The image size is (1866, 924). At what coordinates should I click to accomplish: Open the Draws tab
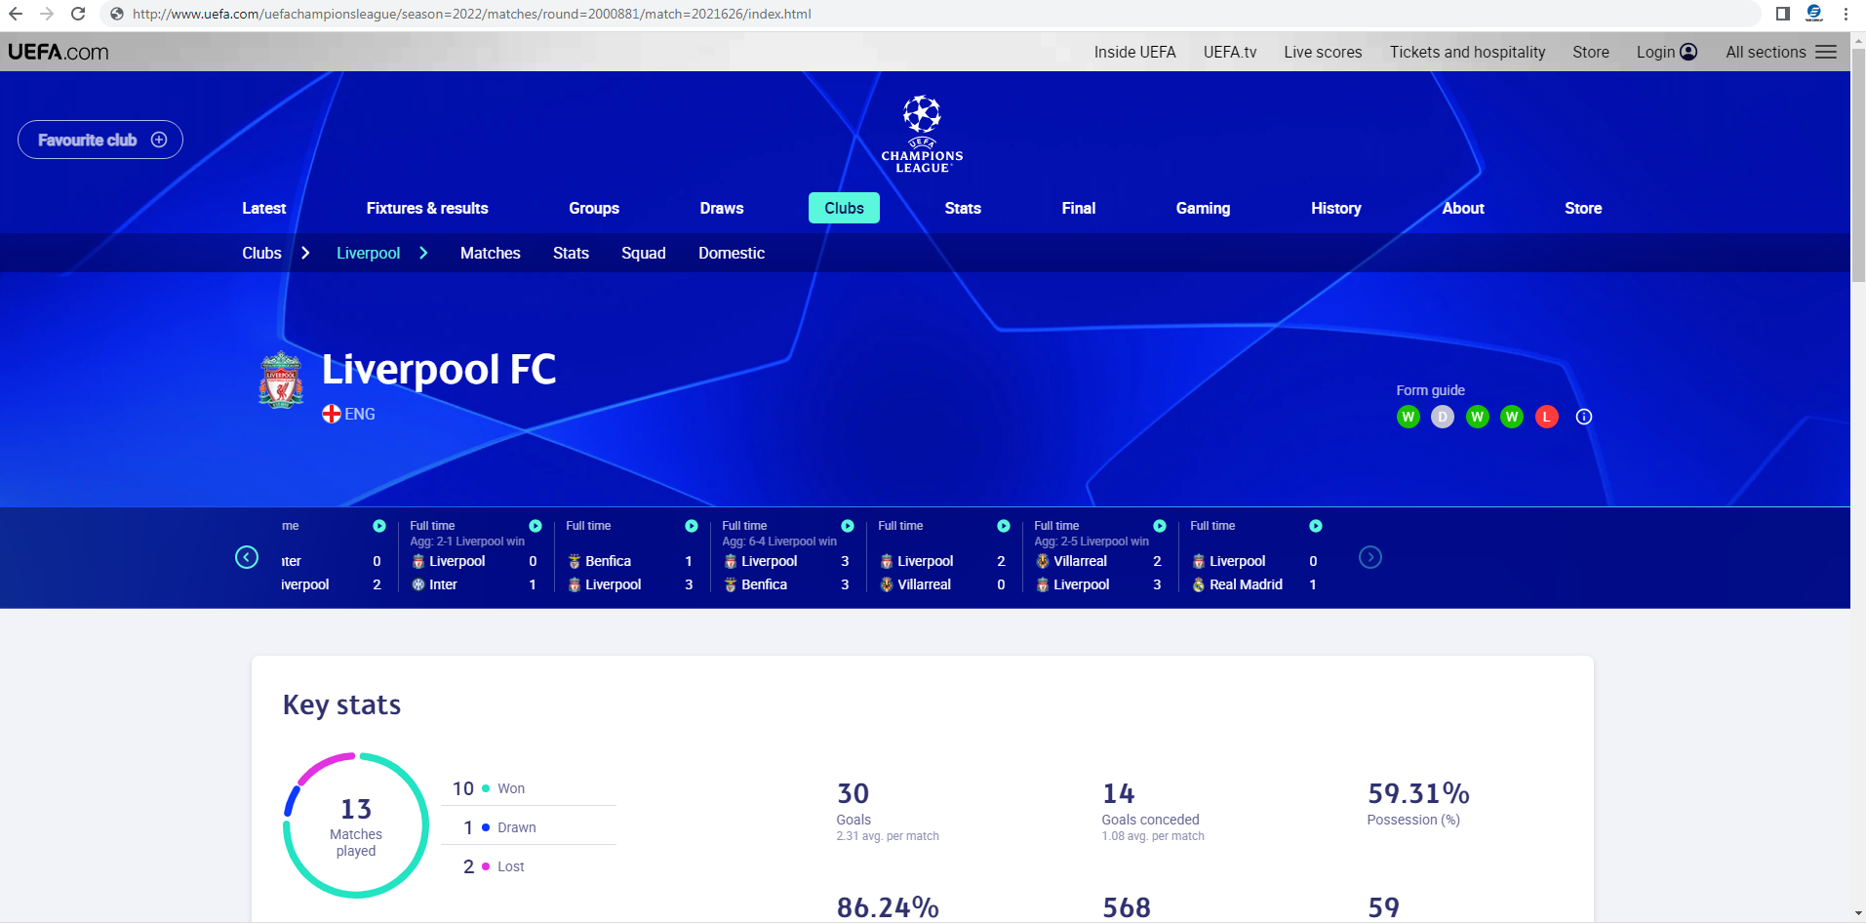coord(722,208)
